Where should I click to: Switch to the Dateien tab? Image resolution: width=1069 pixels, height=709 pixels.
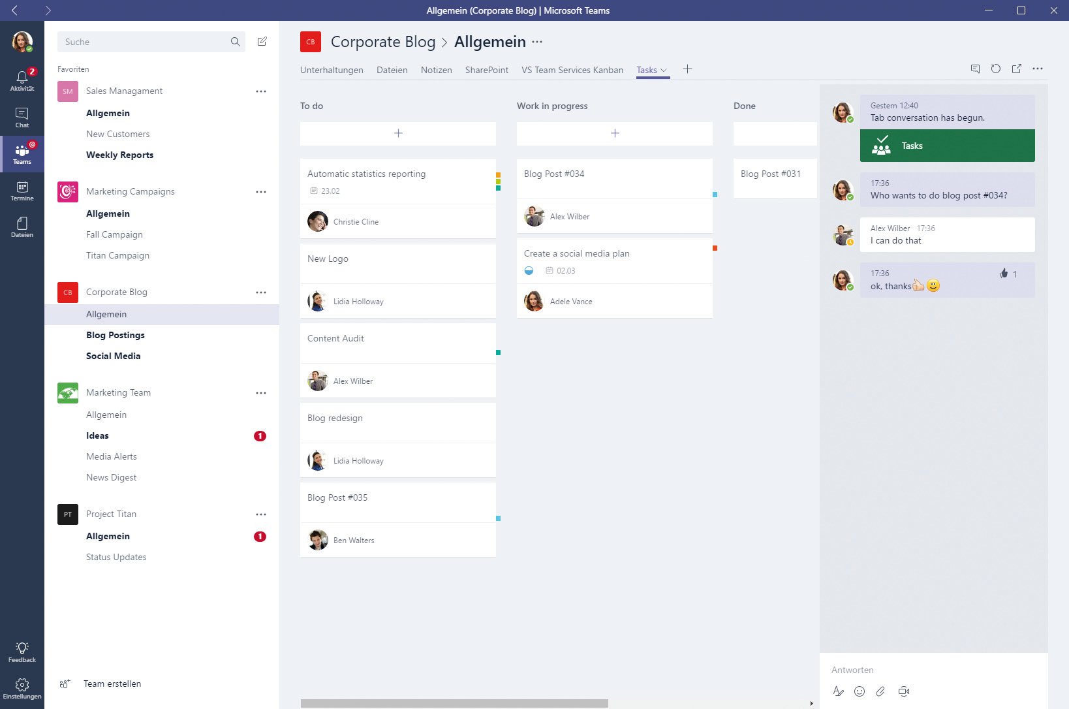(x=392, y=70)
